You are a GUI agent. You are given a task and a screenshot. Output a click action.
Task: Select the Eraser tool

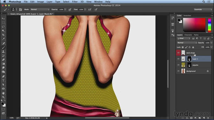3,60
